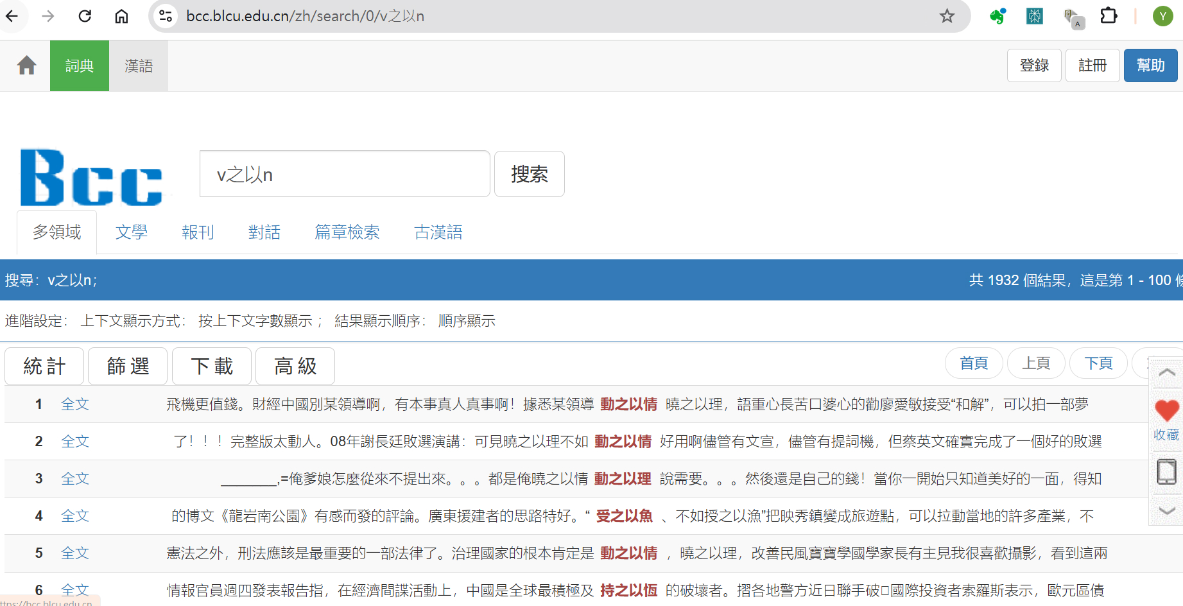Click the search query input field
This screenshot has height=606, width=1183.
[x=345, y=175]
